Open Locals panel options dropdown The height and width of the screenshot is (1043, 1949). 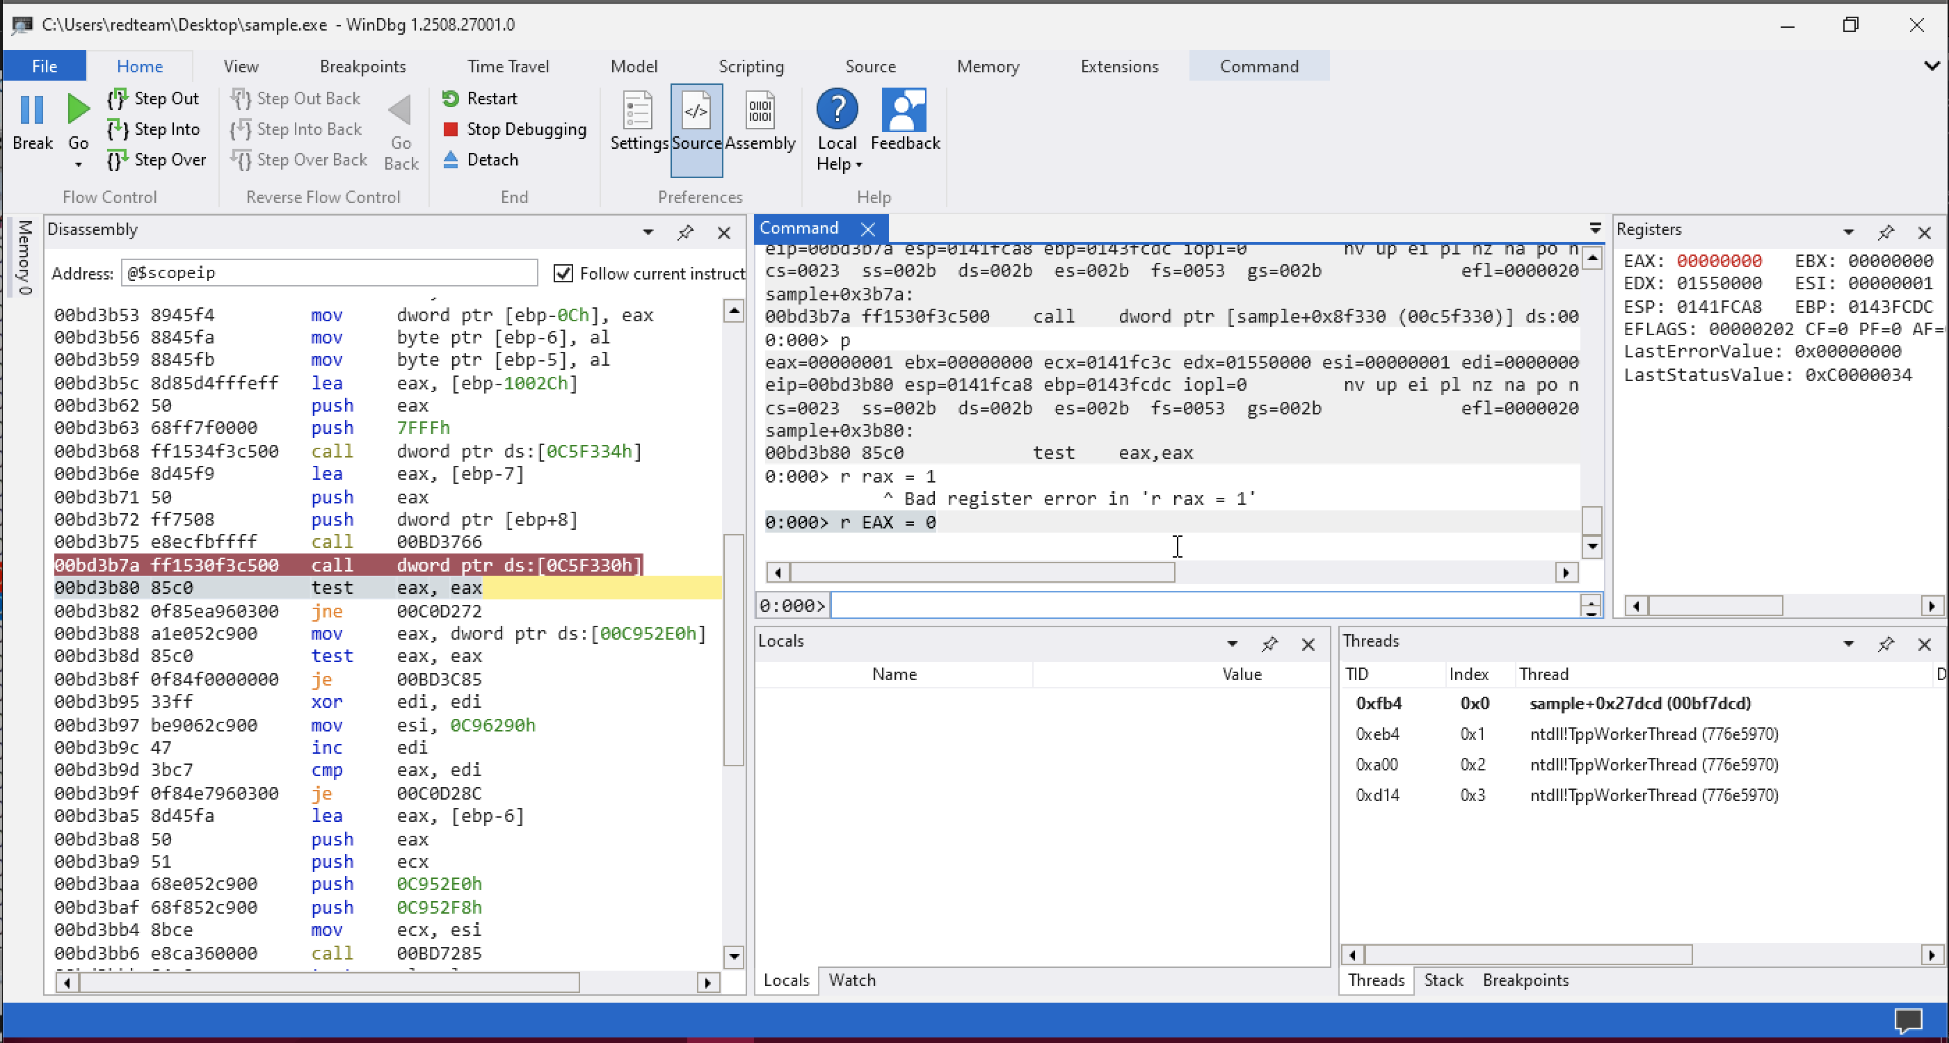[x=1233, y=644]
